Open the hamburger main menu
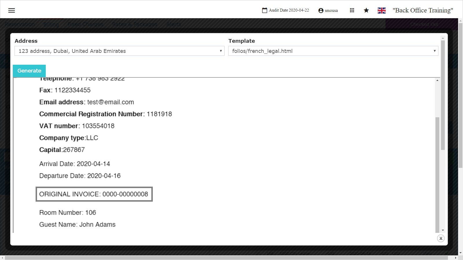Viewport: 463px width, 260px height. (12, 10)
